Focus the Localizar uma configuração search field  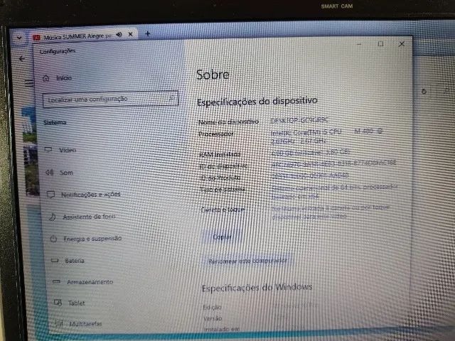(x=110, y=99)
